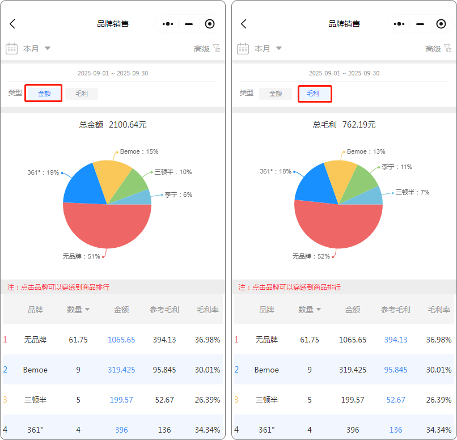Click 参考毛利 column header in right table
457x440 pixels.
396,310
